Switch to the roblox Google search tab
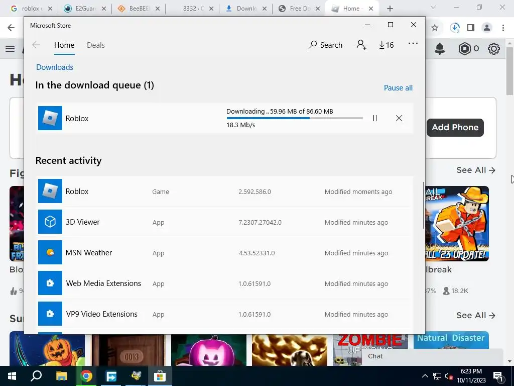 (31, 9)
